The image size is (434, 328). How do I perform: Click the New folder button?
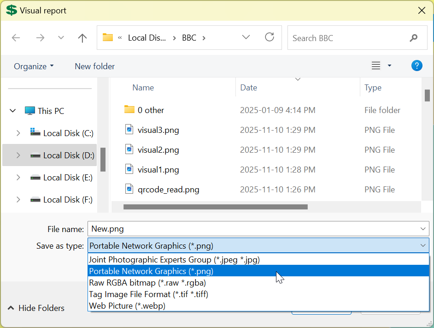94,66
